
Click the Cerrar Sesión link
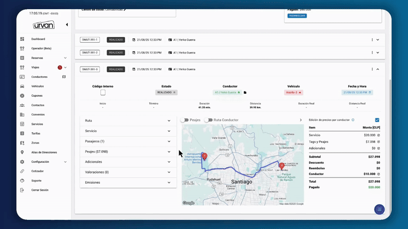[40, 190]
